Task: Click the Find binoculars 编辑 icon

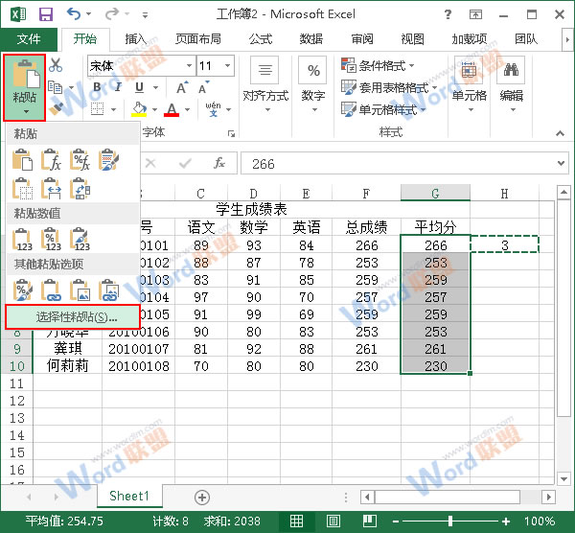Action: click(511, 69)
